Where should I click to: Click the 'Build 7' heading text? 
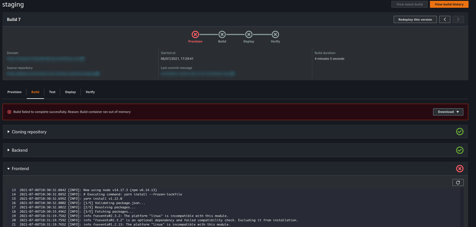click(14, 20)
